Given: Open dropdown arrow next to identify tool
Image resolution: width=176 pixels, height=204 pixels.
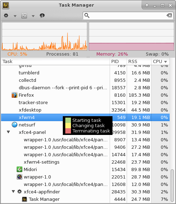Looking at the screenshot, I should point(33,16).
